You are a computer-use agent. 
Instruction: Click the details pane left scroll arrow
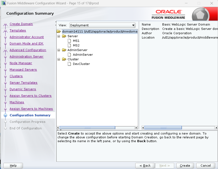click(143, 128)
